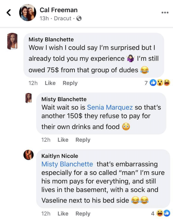This screenshot has width=173, height=219.
Task: Tap the Misty Blanchette mention in Kaitlyn's reply
Action: pos(67,164)
